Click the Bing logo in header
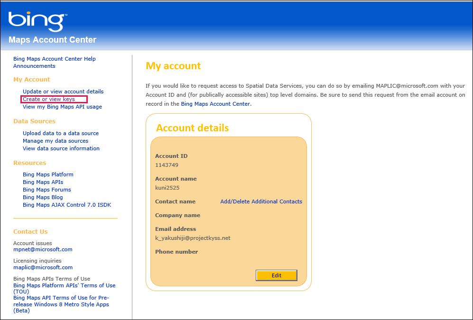Image resolution: width=473 pixels, height=320 pixels. 37,22
